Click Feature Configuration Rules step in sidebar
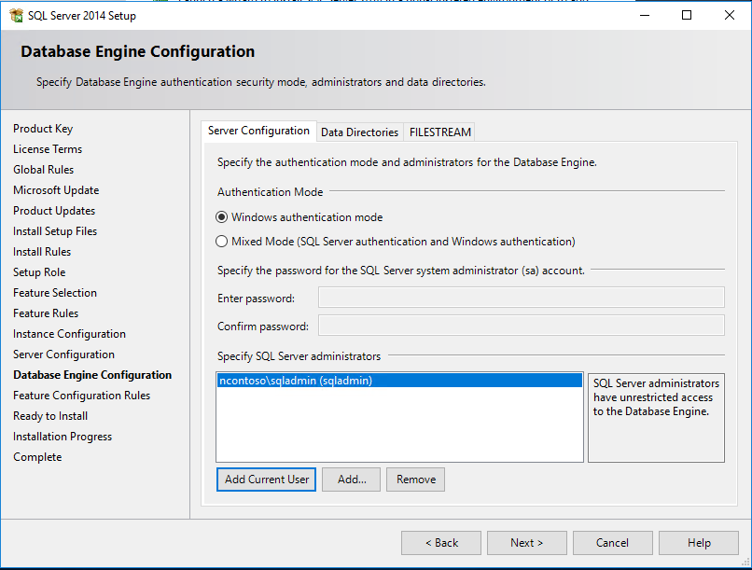Image resolution: width=752 pixels, height=570 pixels. 82,396
